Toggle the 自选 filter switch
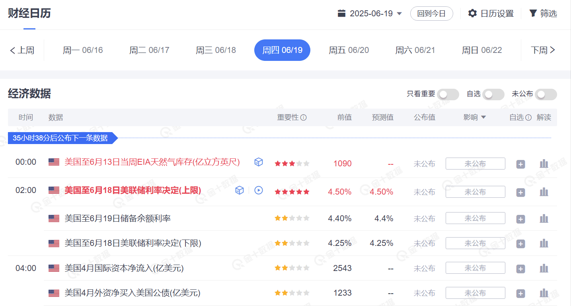The height and width of the screenshot is (306, 571). pyautogui.click(x=493, y=94)
